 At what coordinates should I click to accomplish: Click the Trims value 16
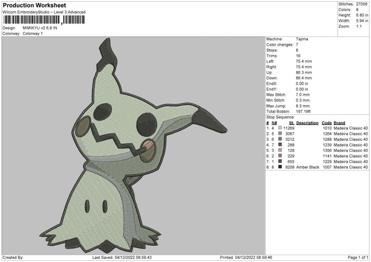point(298,56)
